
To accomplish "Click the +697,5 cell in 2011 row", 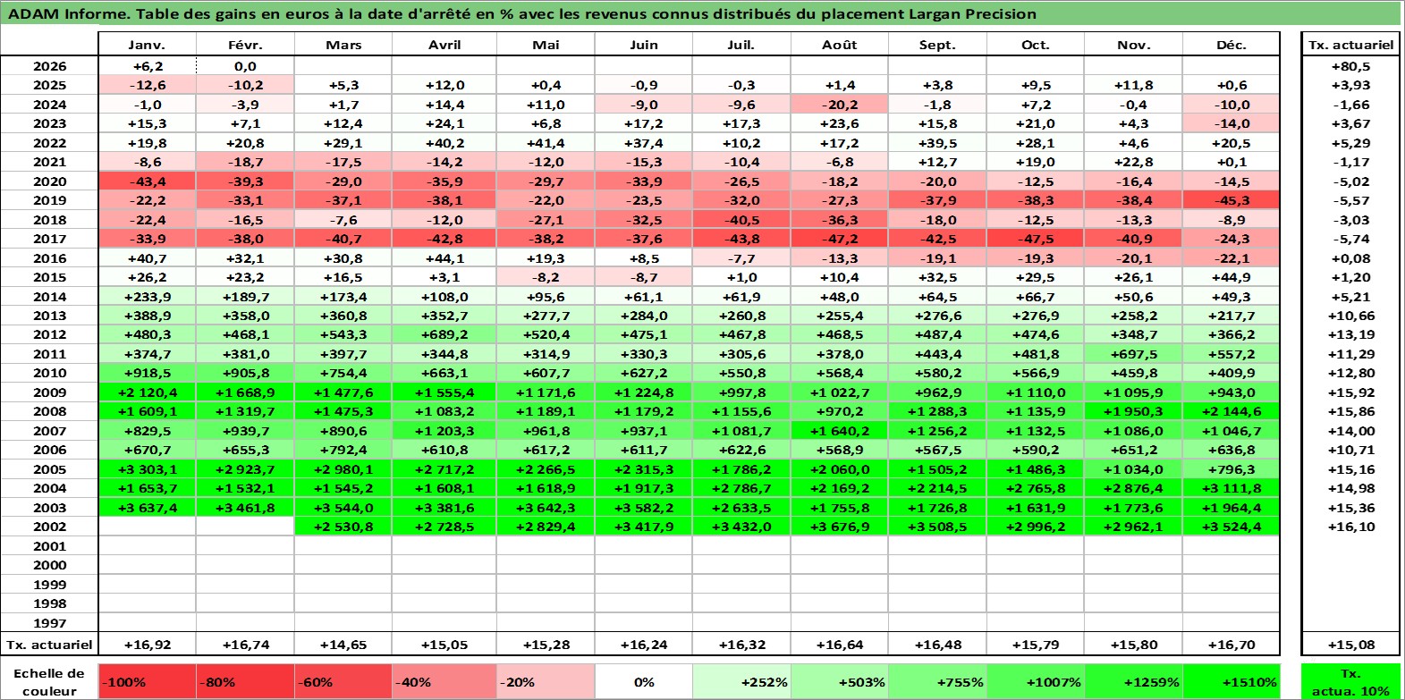I will (x=1133, y=354).
